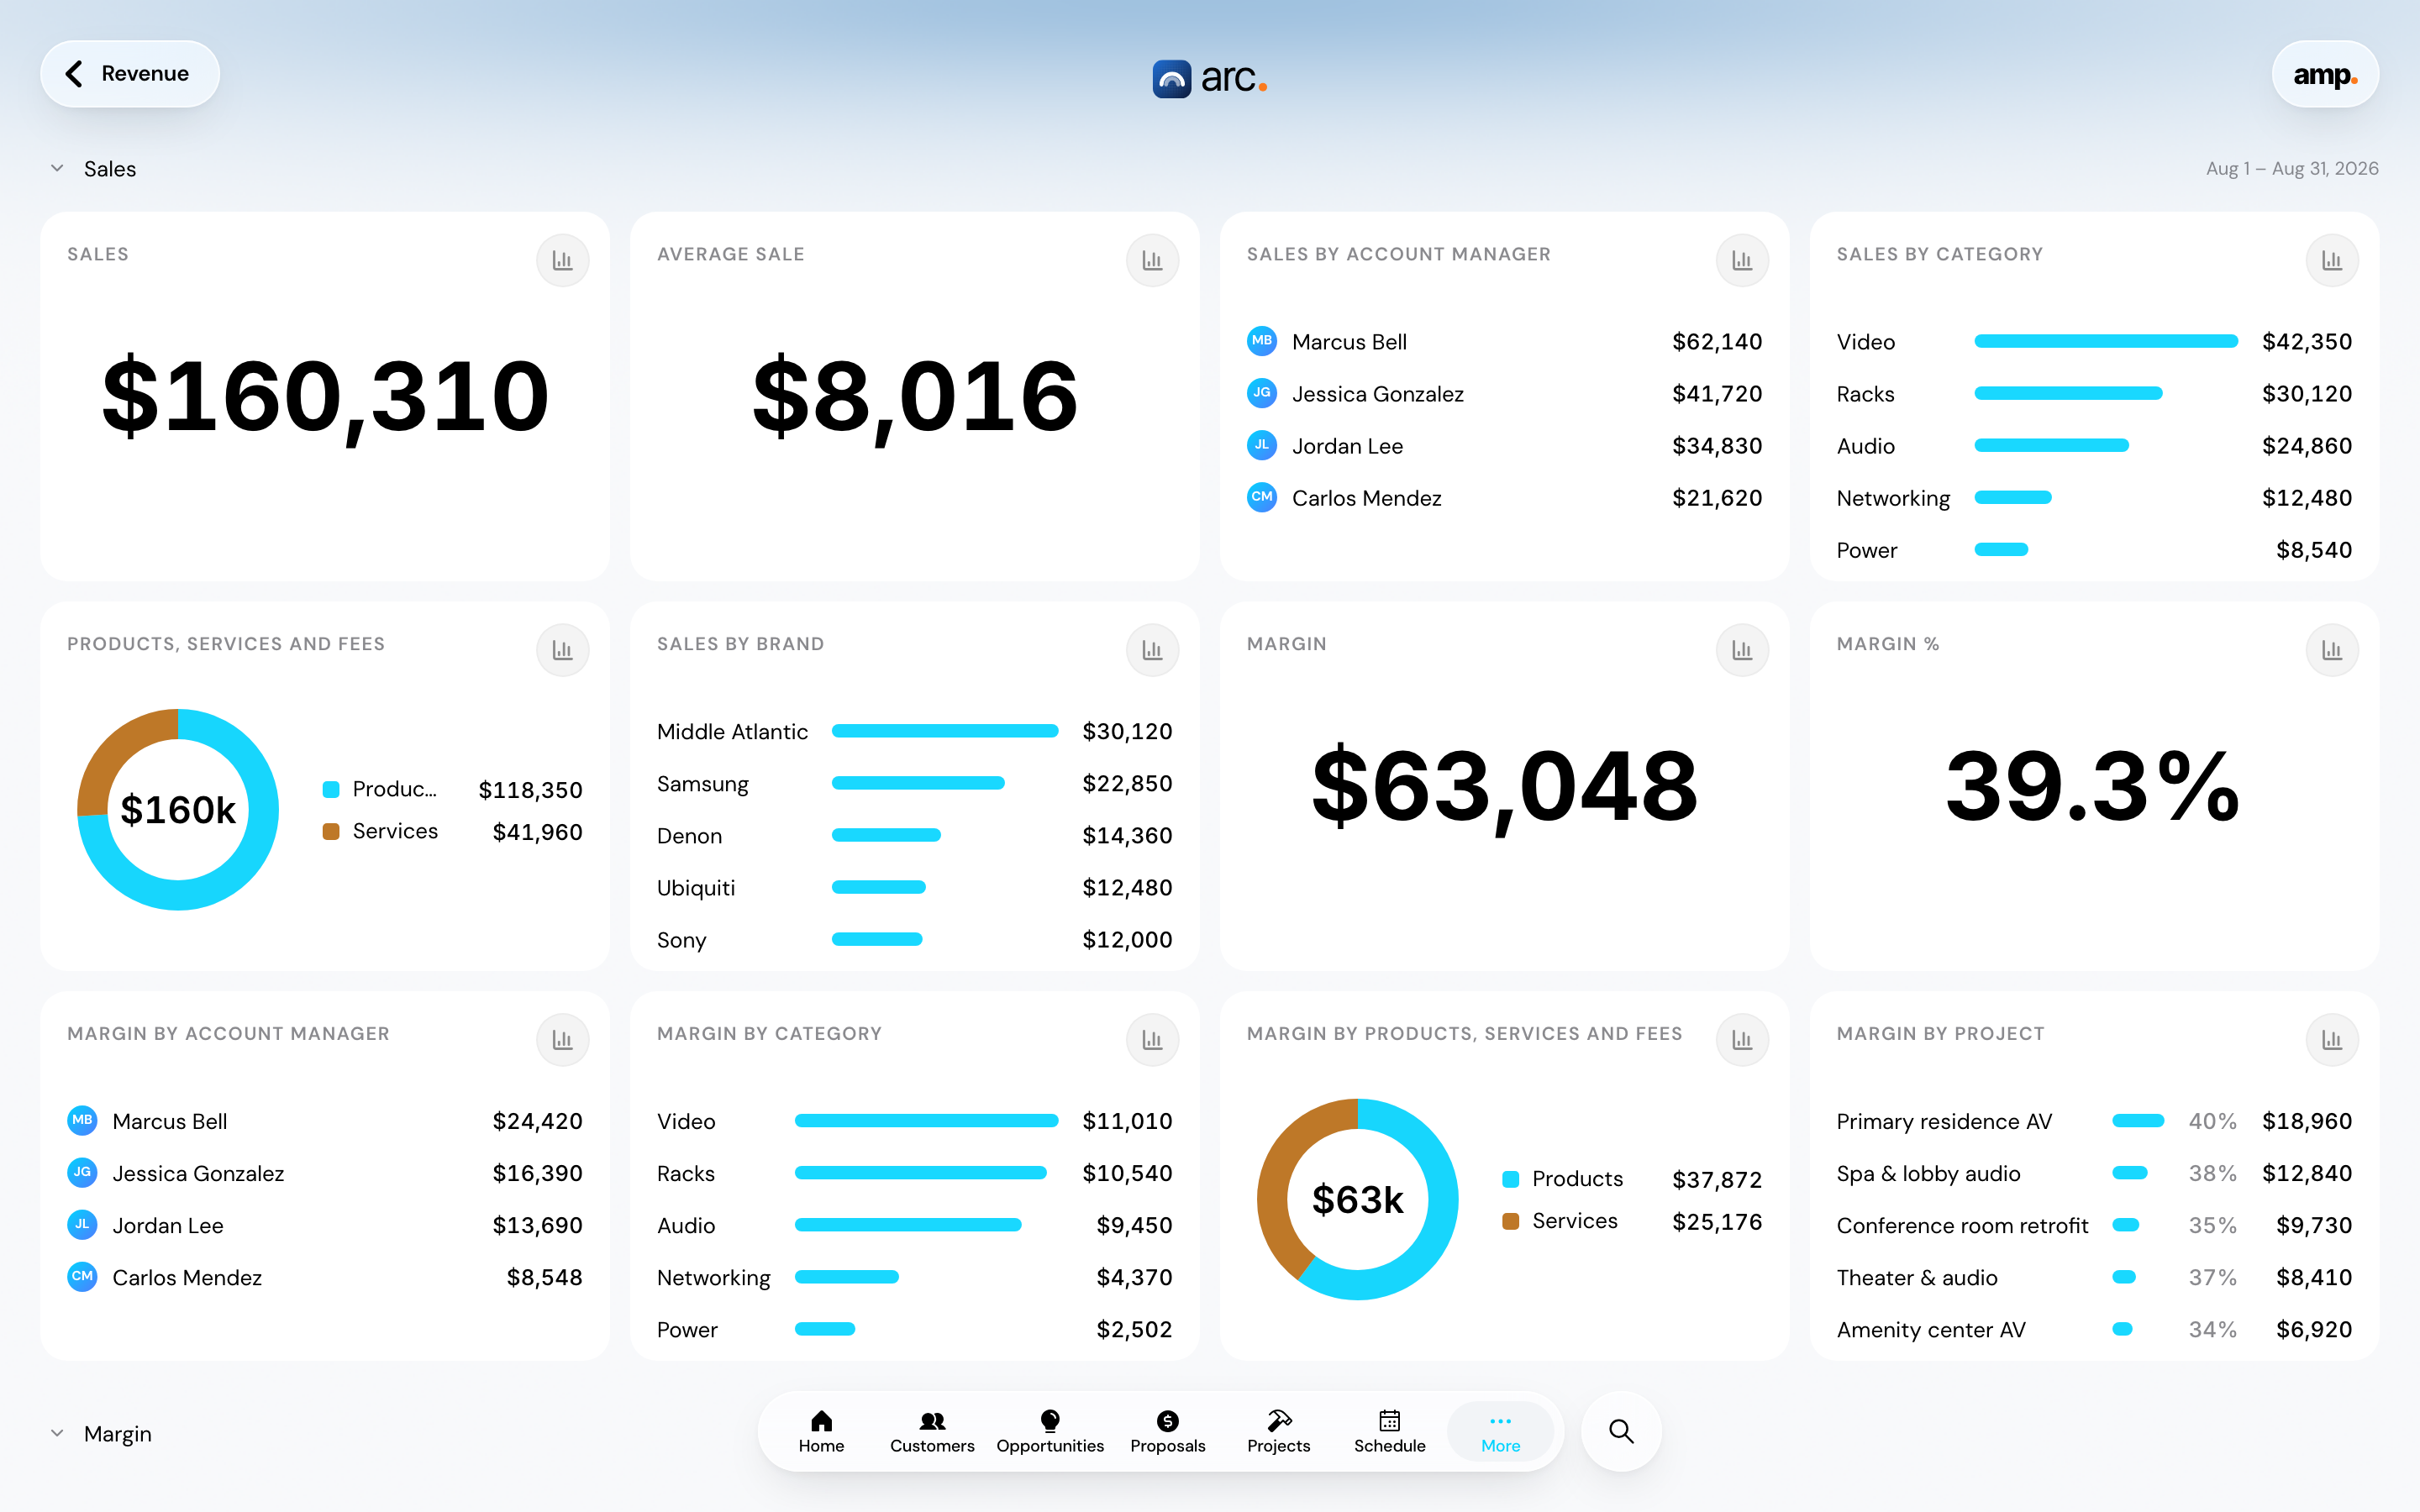Click Spa & lobby audio project row
This screenshot has height=1512, width=2420.
pos(2094,1173)
